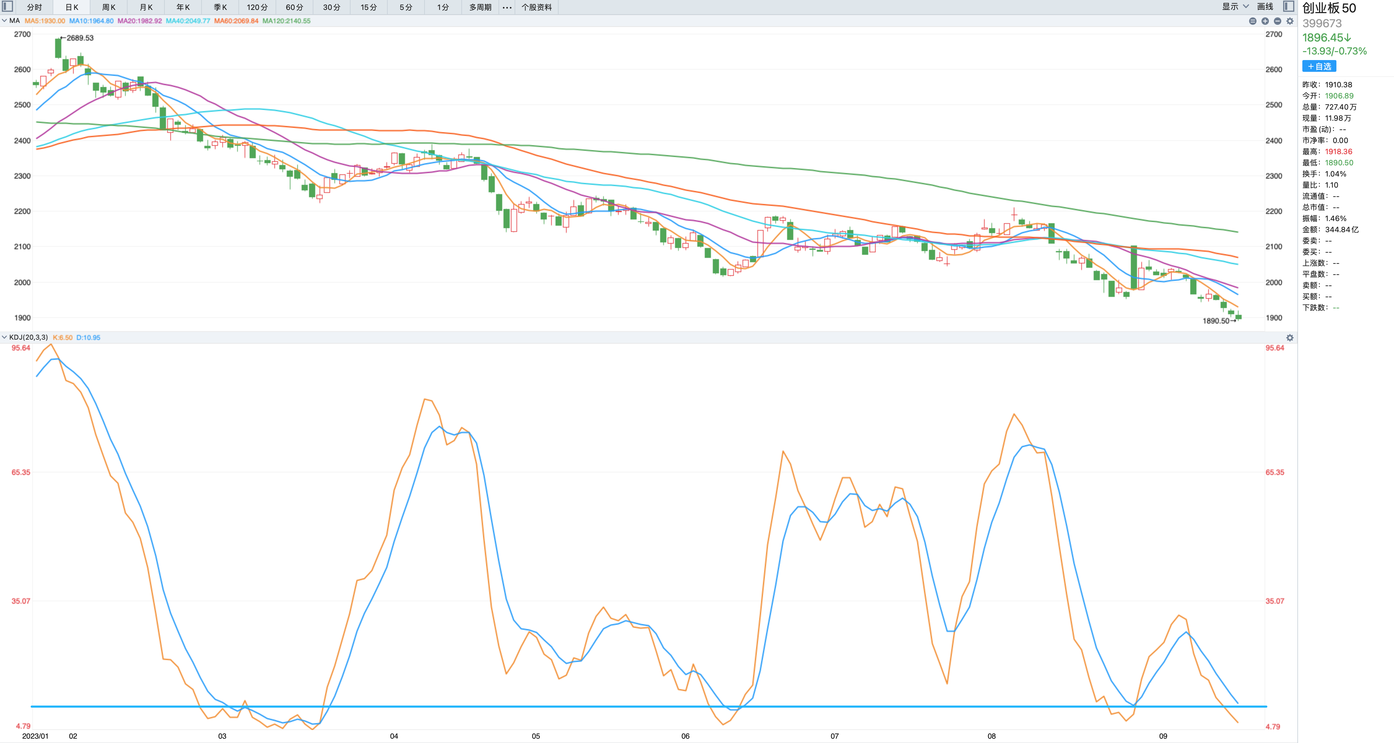The image size is (1394, 743).
Task: Switch to 周K weekly tab
Action: tap(109, 7)
